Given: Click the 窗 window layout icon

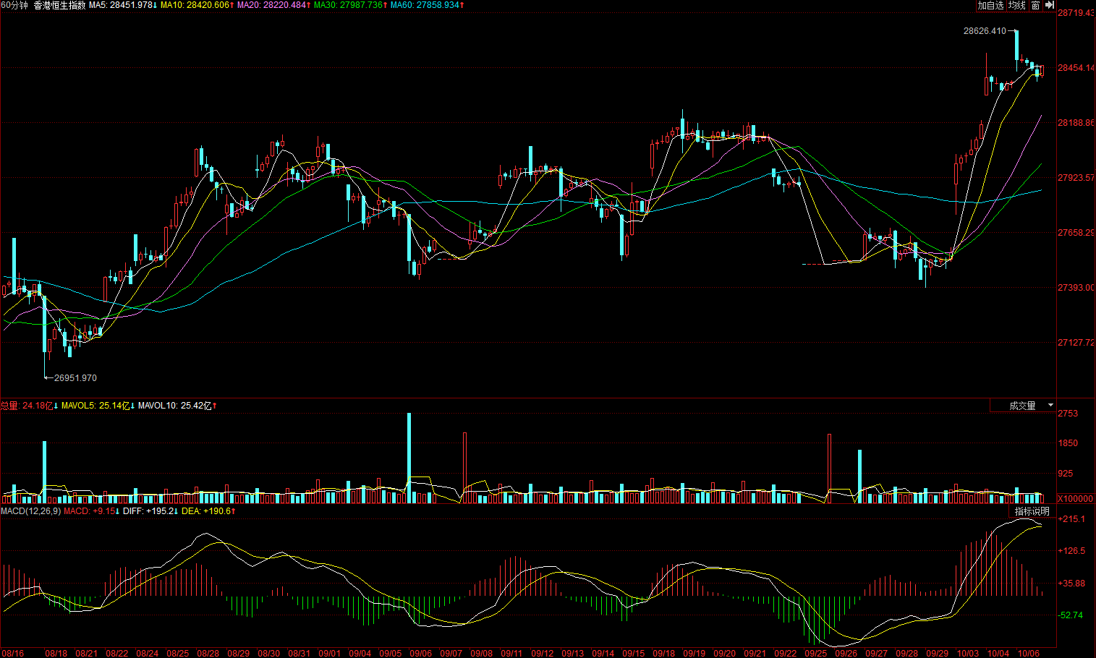Looking at the screenshot, I should pos(1035,6).
